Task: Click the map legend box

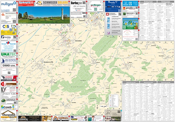Action: (113, 101)
